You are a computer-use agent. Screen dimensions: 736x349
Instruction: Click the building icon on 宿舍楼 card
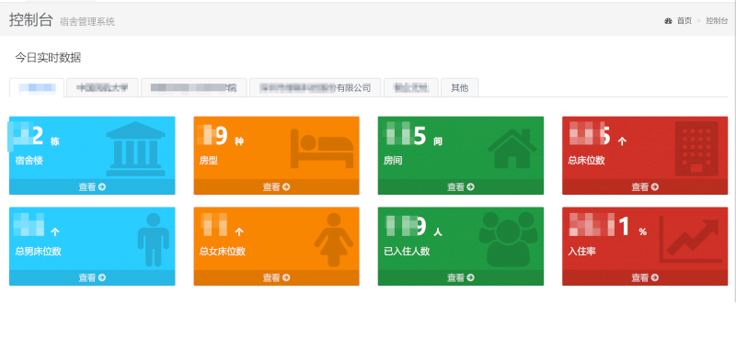135,149
